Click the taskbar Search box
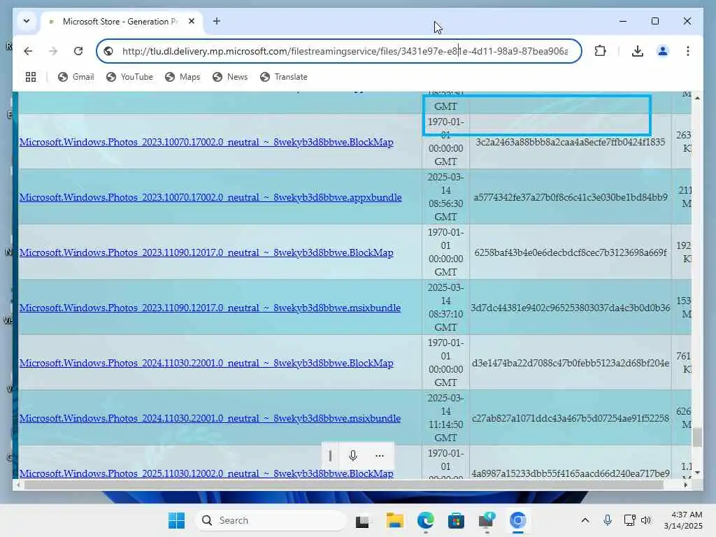Screen dimensions: 716x537 tap(271, 520)
